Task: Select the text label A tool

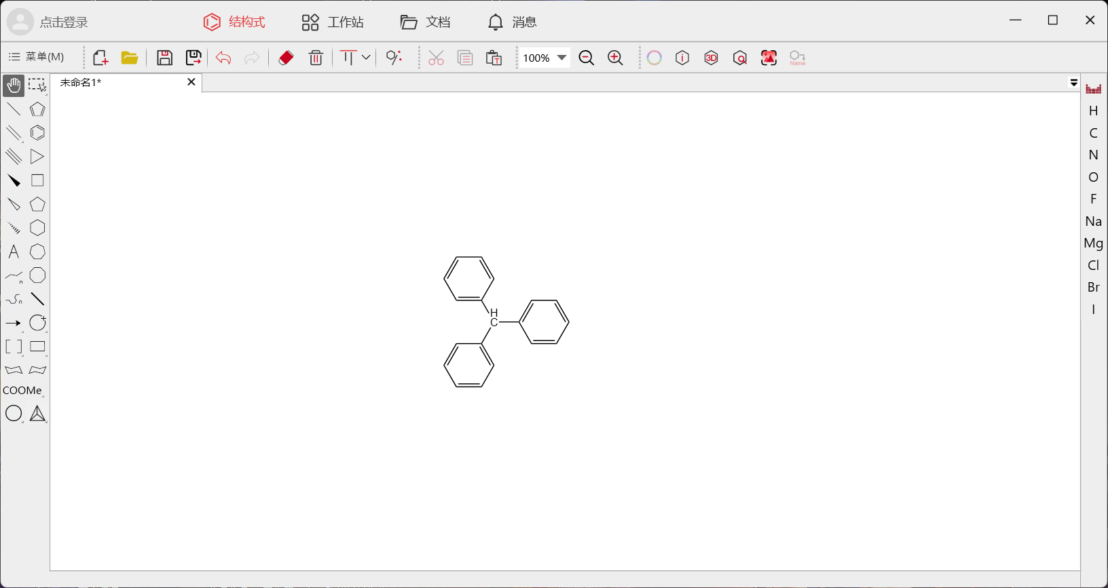Action: [x=14, y=252]
